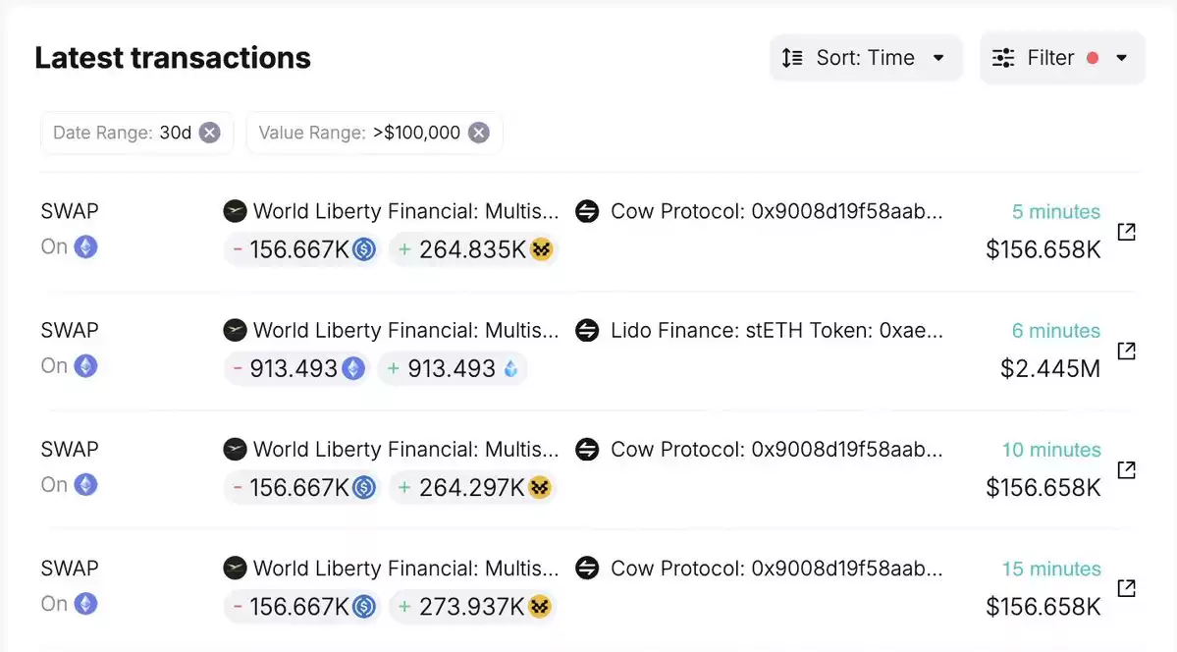The width and height of the screenshot is (1177, 652).
Task: Click the 6 minutes timestamp
Action: 1055,331
